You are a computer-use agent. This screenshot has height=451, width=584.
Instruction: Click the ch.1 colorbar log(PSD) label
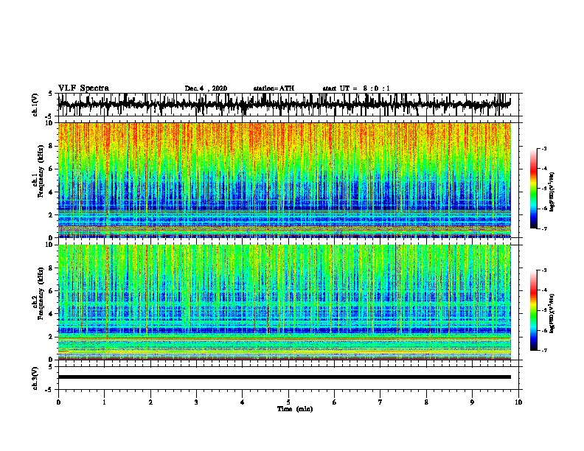click(552, 192)
